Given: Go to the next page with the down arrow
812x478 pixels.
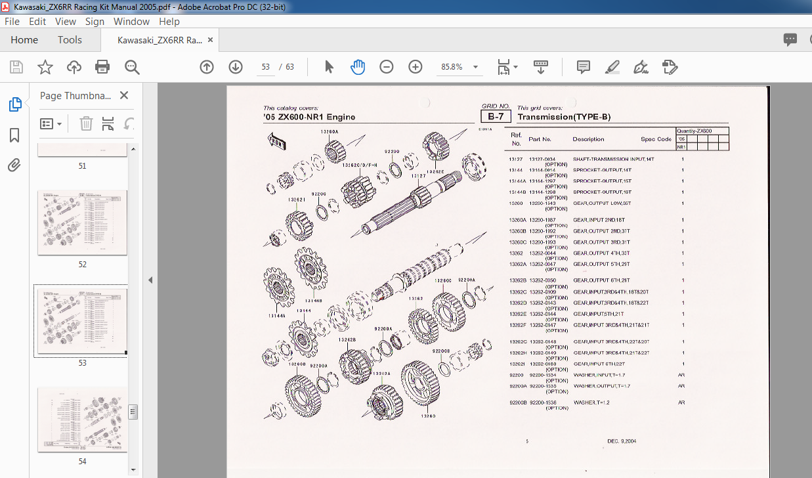Looking at the screenshot, I should click(236, 67).
